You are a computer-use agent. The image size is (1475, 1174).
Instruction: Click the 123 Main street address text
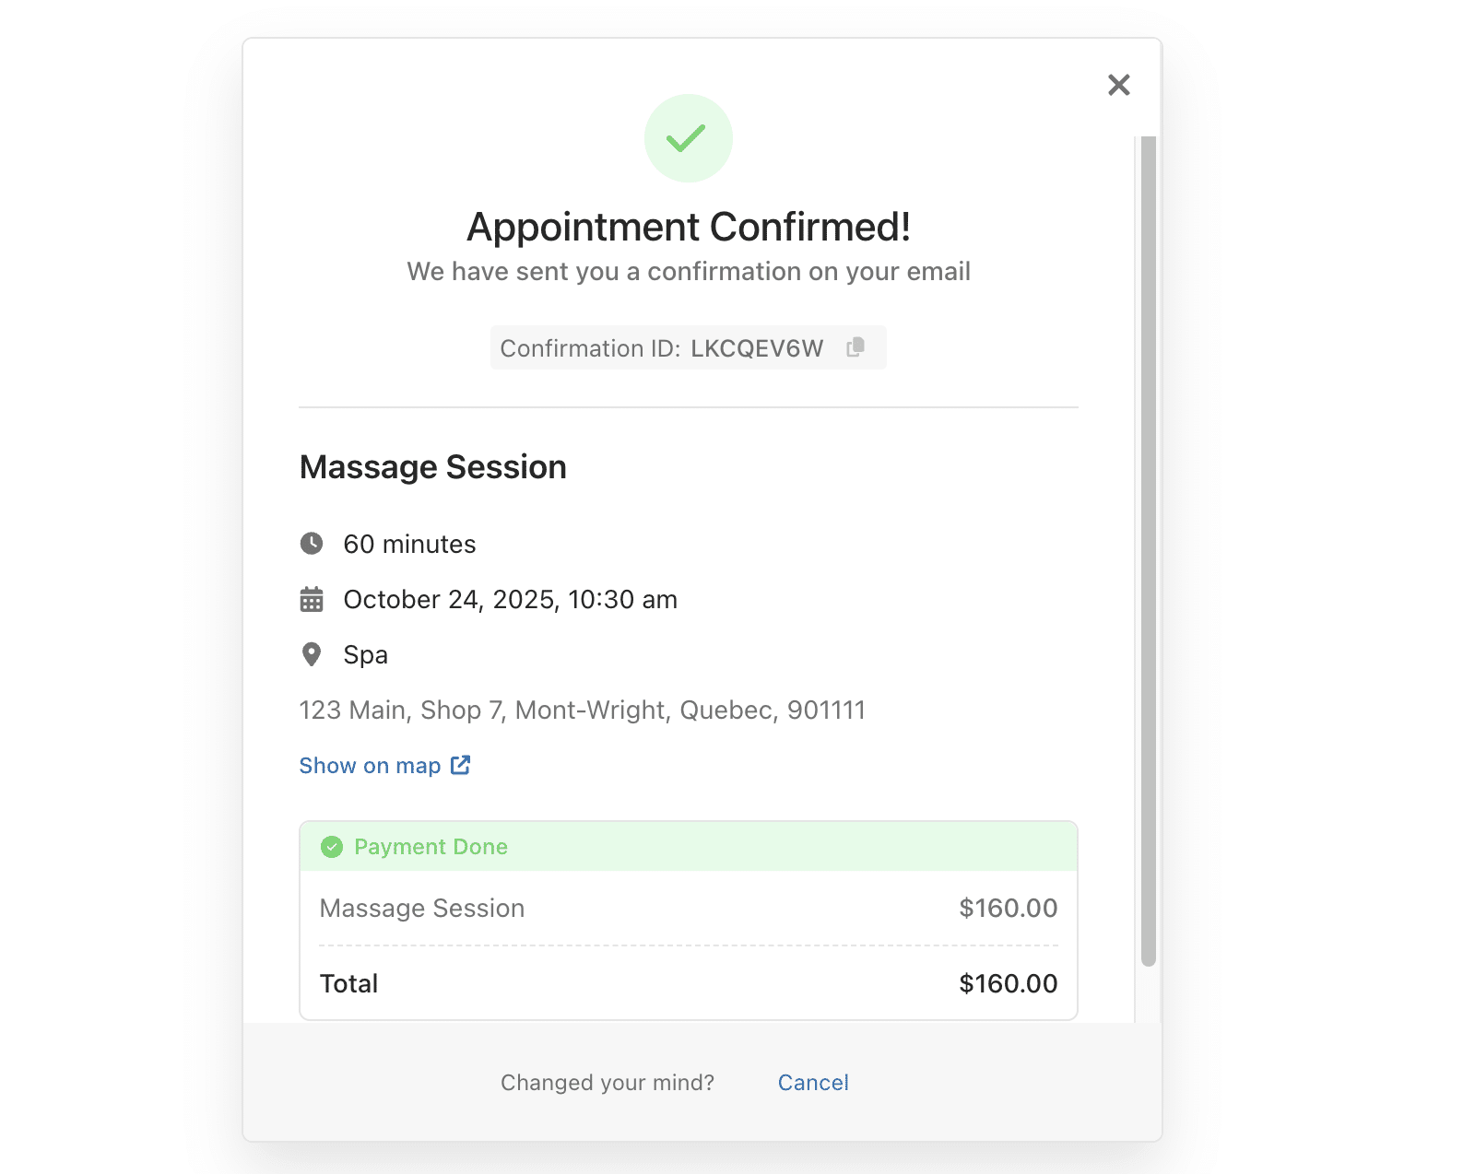click(582, 710)
